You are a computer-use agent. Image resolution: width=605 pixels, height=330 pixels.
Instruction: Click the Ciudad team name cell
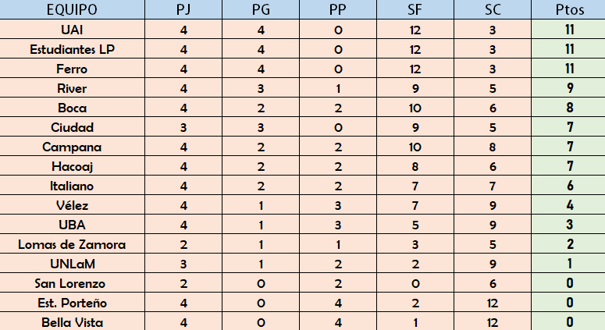click(72, 127)
